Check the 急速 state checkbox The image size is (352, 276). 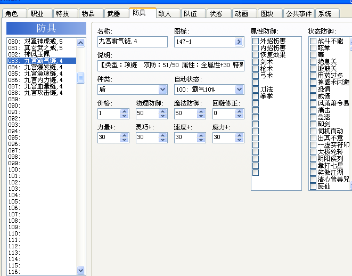pyautogui.click(x=313, y=117)
